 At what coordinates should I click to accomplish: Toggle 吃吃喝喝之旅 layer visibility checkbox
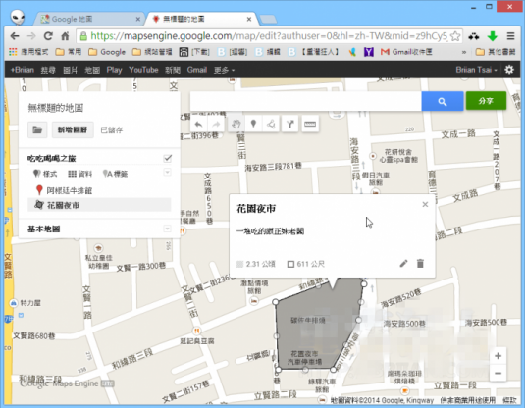(x=168, y=158)
